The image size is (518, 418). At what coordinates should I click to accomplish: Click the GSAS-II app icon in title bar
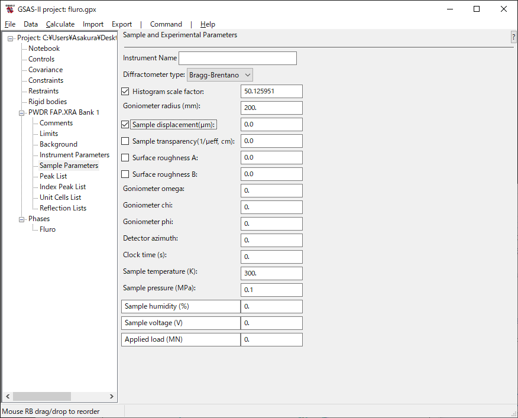click(x=9, y=9)
